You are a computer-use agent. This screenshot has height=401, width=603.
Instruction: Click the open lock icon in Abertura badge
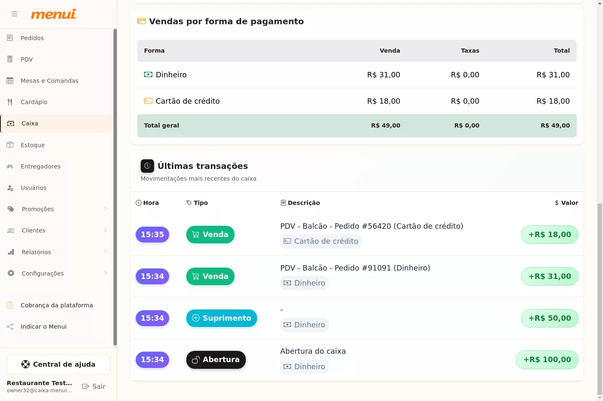[x=196, y=360]
